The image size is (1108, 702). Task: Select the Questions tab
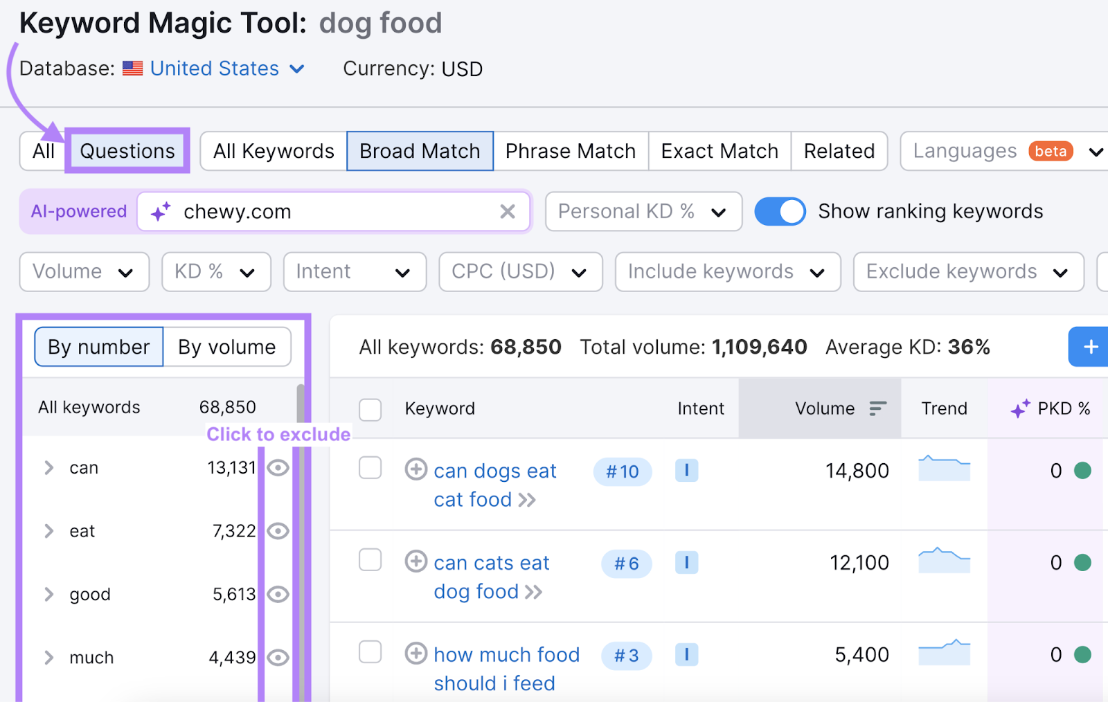coord(127,150)
